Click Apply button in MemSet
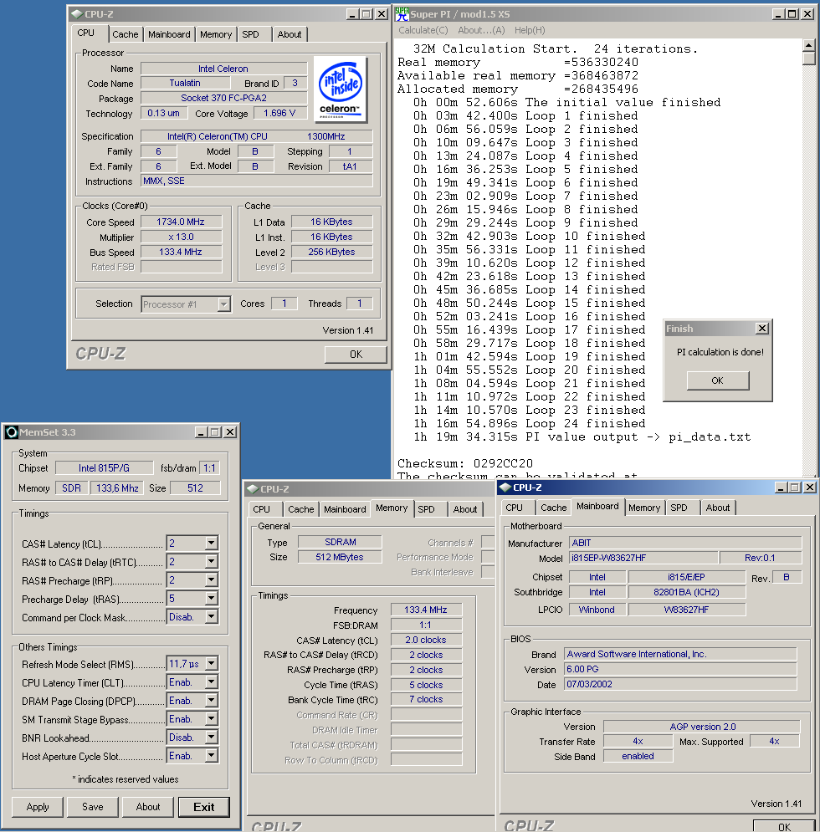Screen dimensions: 820x832 [38, 807]
